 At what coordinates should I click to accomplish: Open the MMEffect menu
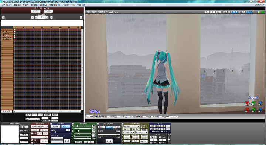(x=260, y=5)
